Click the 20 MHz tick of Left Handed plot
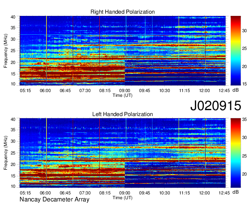 tap(13, 164)
